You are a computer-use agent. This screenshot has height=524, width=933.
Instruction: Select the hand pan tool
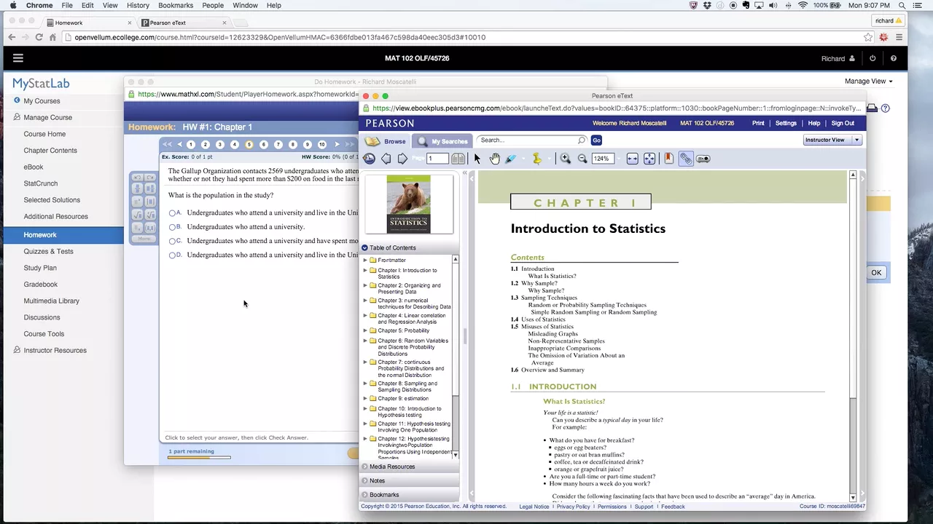(495, 159)
